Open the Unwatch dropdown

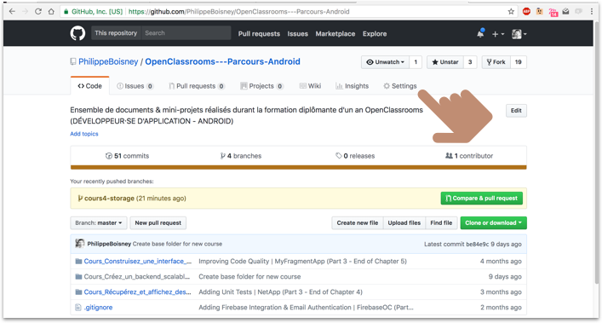click(386, 62)
